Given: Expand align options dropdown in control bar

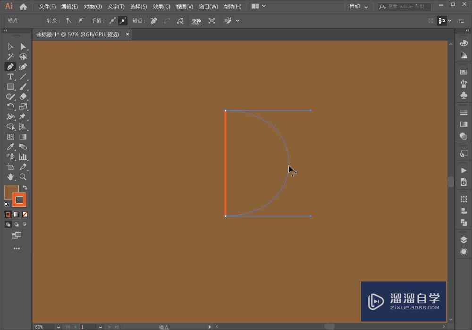Looking at the screenshot, I should click(x=449, y=21).
